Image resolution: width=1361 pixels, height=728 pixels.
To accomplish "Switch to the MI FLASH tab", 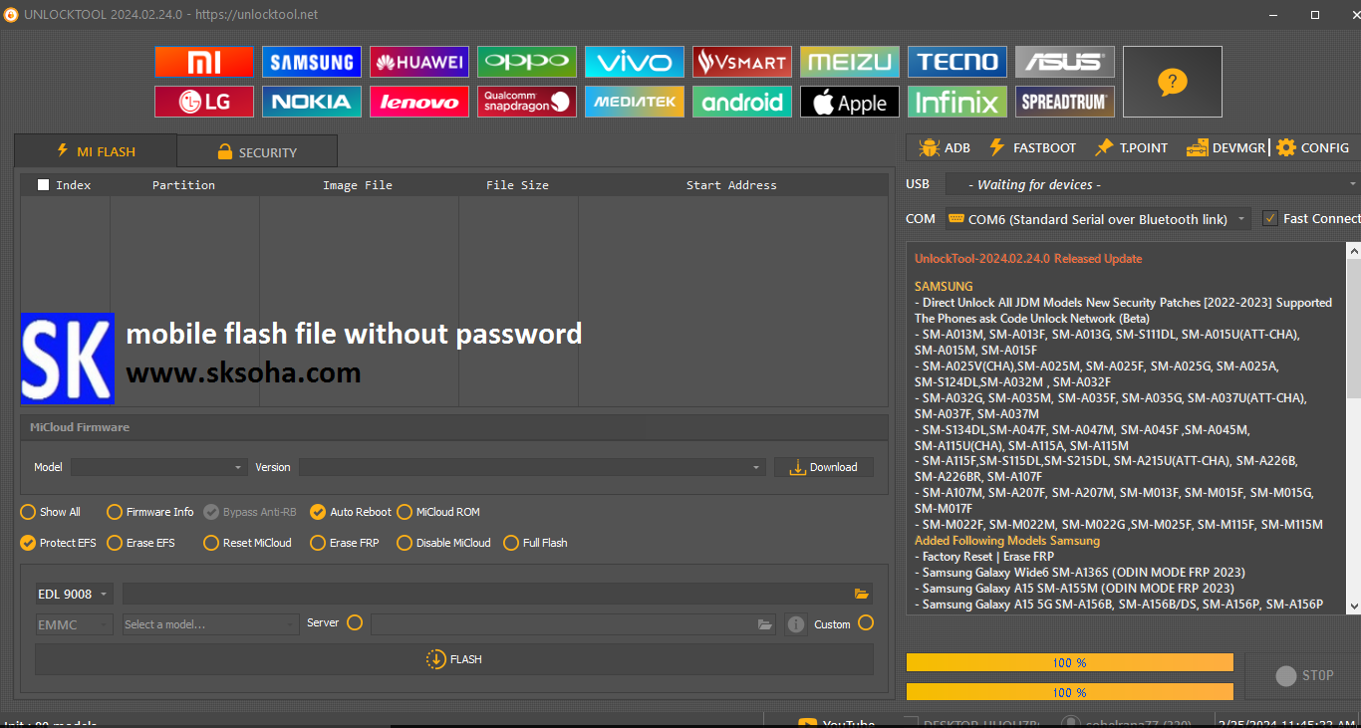I will click(96, 151).
